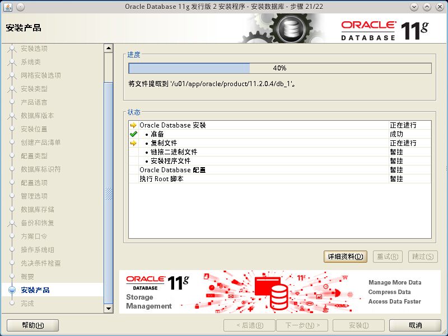Click the Manage More Data banner text

395,282
